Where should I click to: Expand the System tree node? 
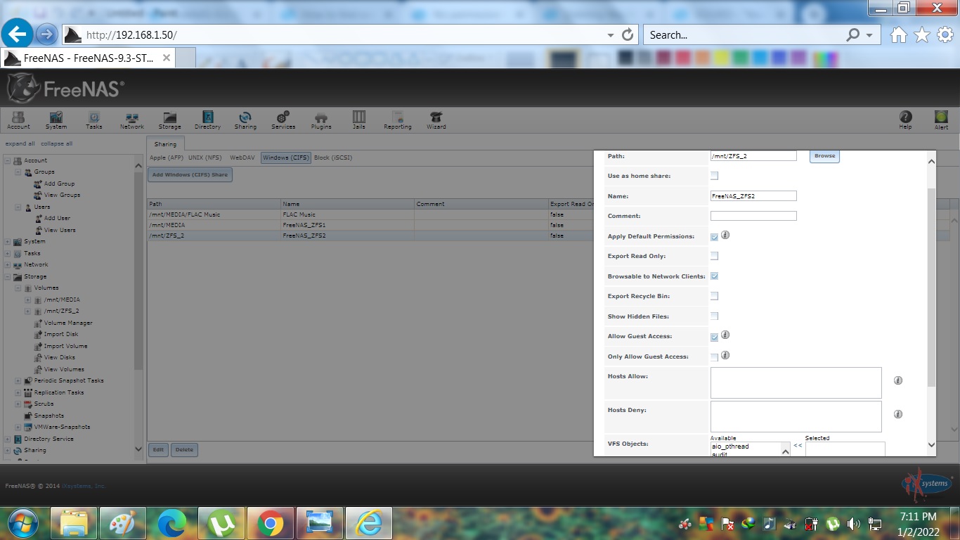[x=8, y=241]
